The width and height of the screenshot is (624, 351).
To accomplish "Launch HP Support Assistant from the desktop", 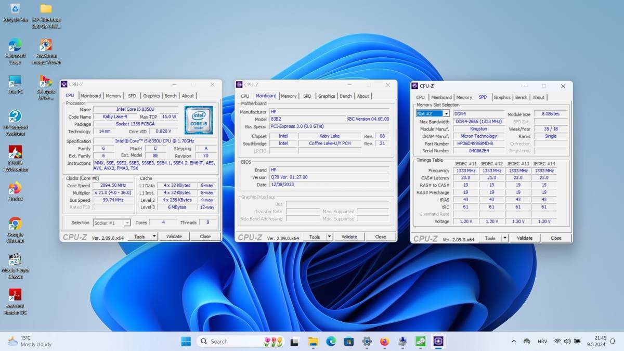I will pos(15,123).
